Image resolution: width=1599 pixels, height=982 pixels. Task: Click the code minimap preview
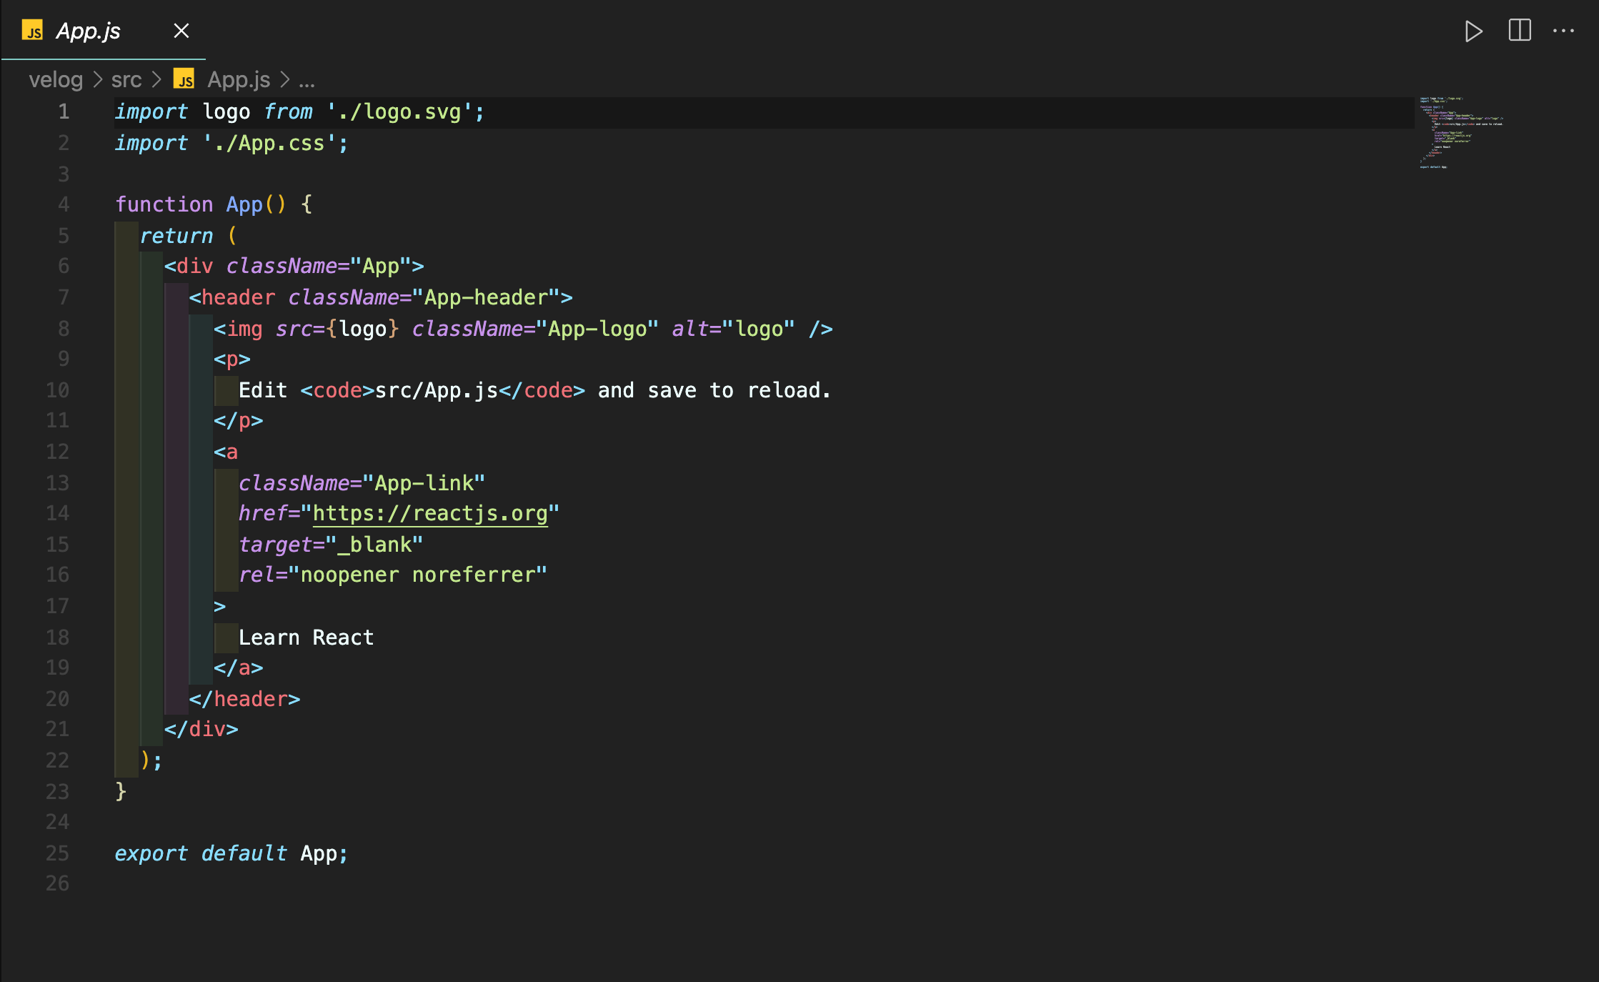coord(1461,133)
